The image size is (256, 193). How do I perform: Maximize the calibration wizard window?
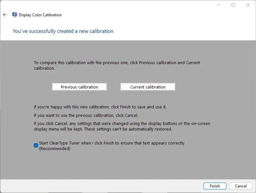[x=233, y=5]
